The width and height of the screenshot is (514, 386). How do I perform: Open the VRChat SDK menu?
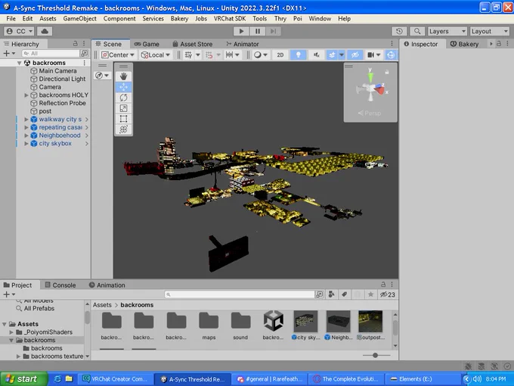coord(230,19)
